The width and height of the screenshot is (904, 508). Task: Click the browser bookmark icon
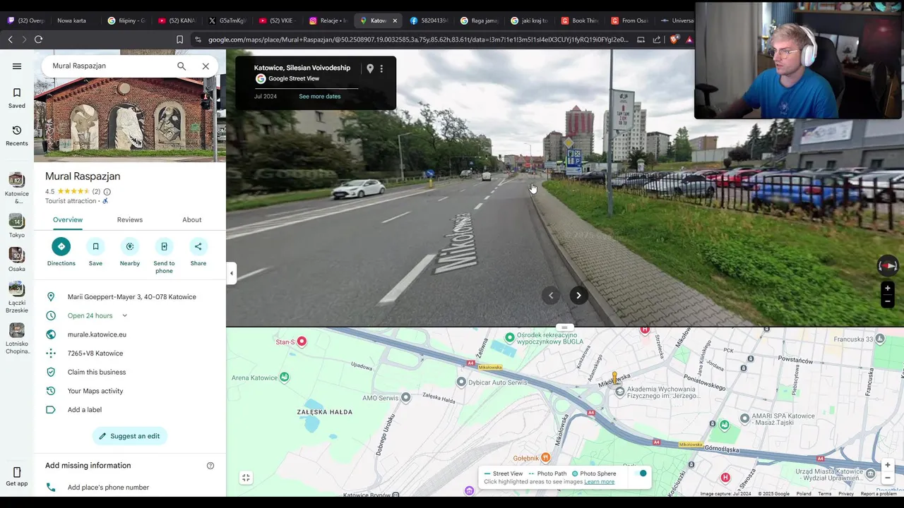[x=179, y=40]
